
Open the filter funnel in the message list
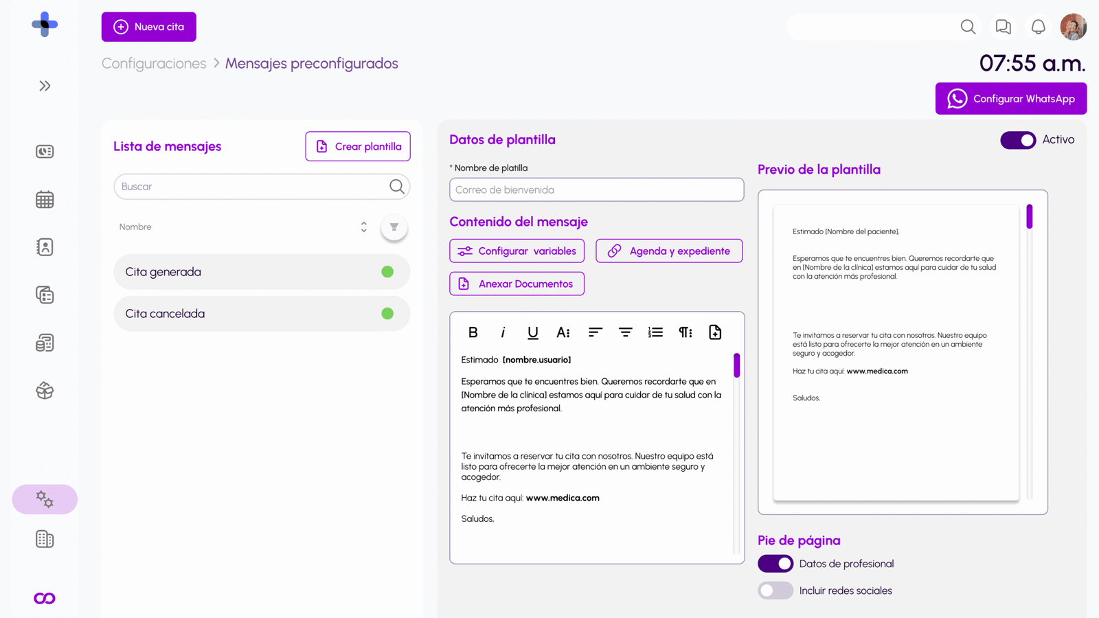coord(394,227)
